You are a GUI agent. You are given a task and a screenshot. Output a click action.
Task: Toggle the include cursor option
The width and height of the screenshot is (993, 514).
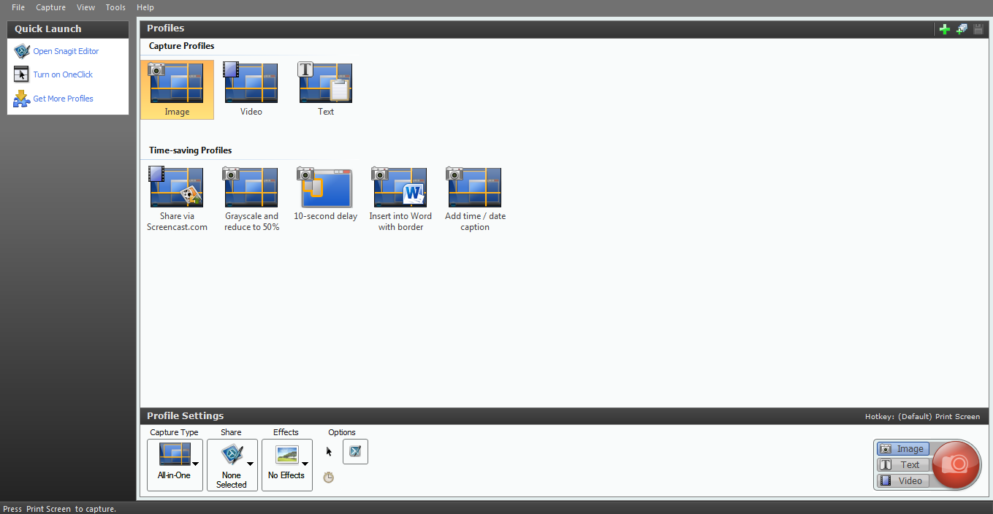tap(329, 452)
